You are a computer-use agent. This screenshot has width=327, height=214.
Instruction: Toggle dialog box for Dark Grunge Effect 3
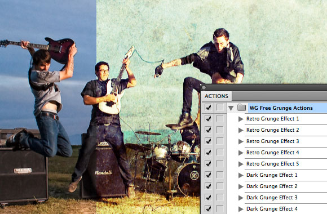(220, 198)
